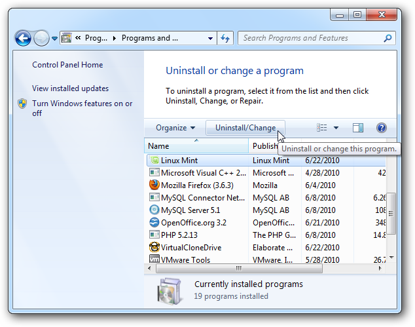Close the Programs and Features window
The height and width of the screenshot is (327, 415).
coord(382,15)
